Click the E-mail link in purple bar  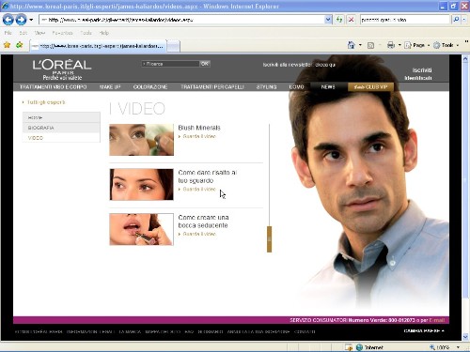[437, 320]
